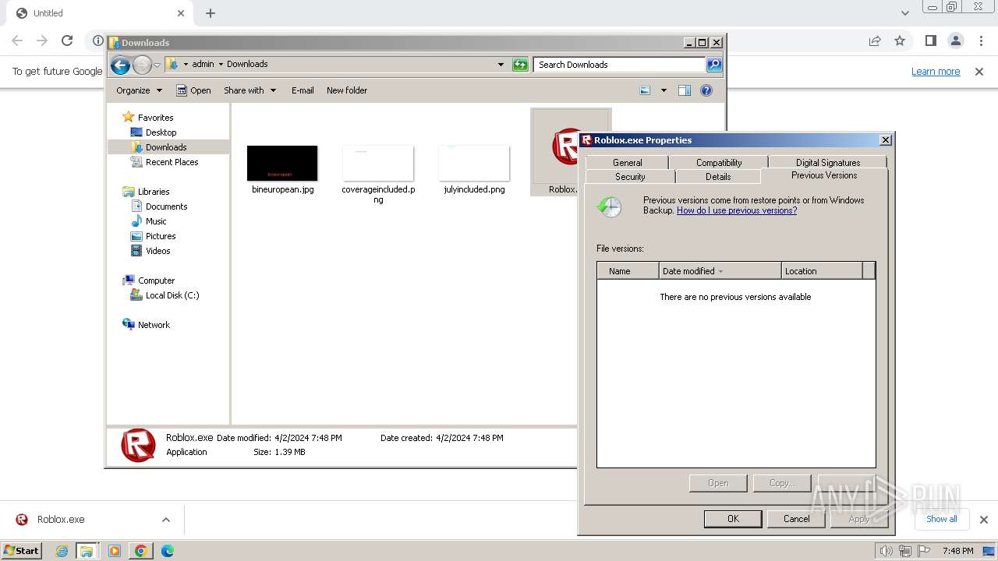The height and width of the screenshot is (561, 998).
Task: Dismiss the Chrome notification bar
Action: click(x=979, y=72)
